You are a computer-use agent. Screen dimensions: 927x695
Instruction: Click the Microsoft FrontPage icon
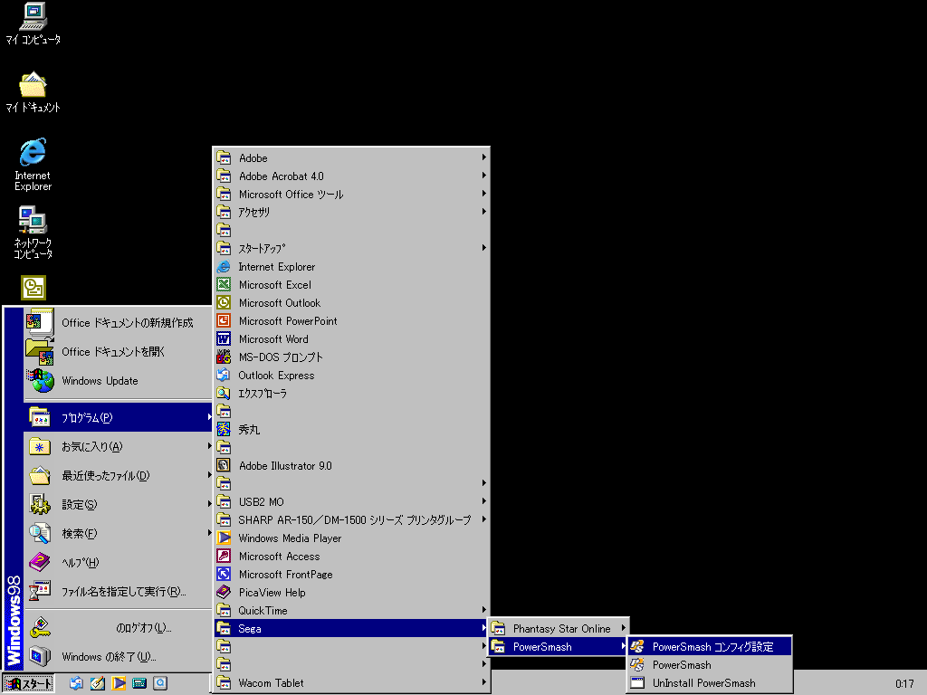(x=224, y=575)
